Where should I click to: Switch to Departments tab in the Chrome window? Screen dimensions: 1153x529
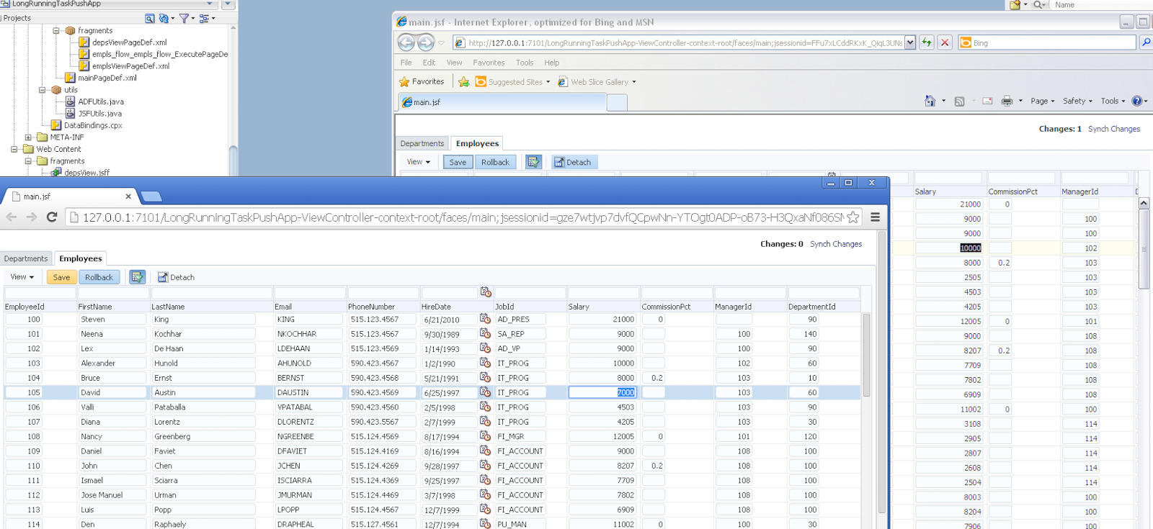[26, 258]
